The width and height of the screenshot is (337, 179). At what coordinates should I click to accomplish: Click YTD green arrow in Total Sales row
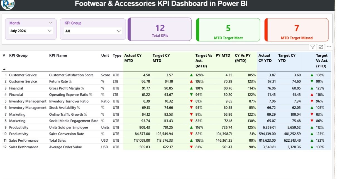pyautogui.click(x=312, y=141)
